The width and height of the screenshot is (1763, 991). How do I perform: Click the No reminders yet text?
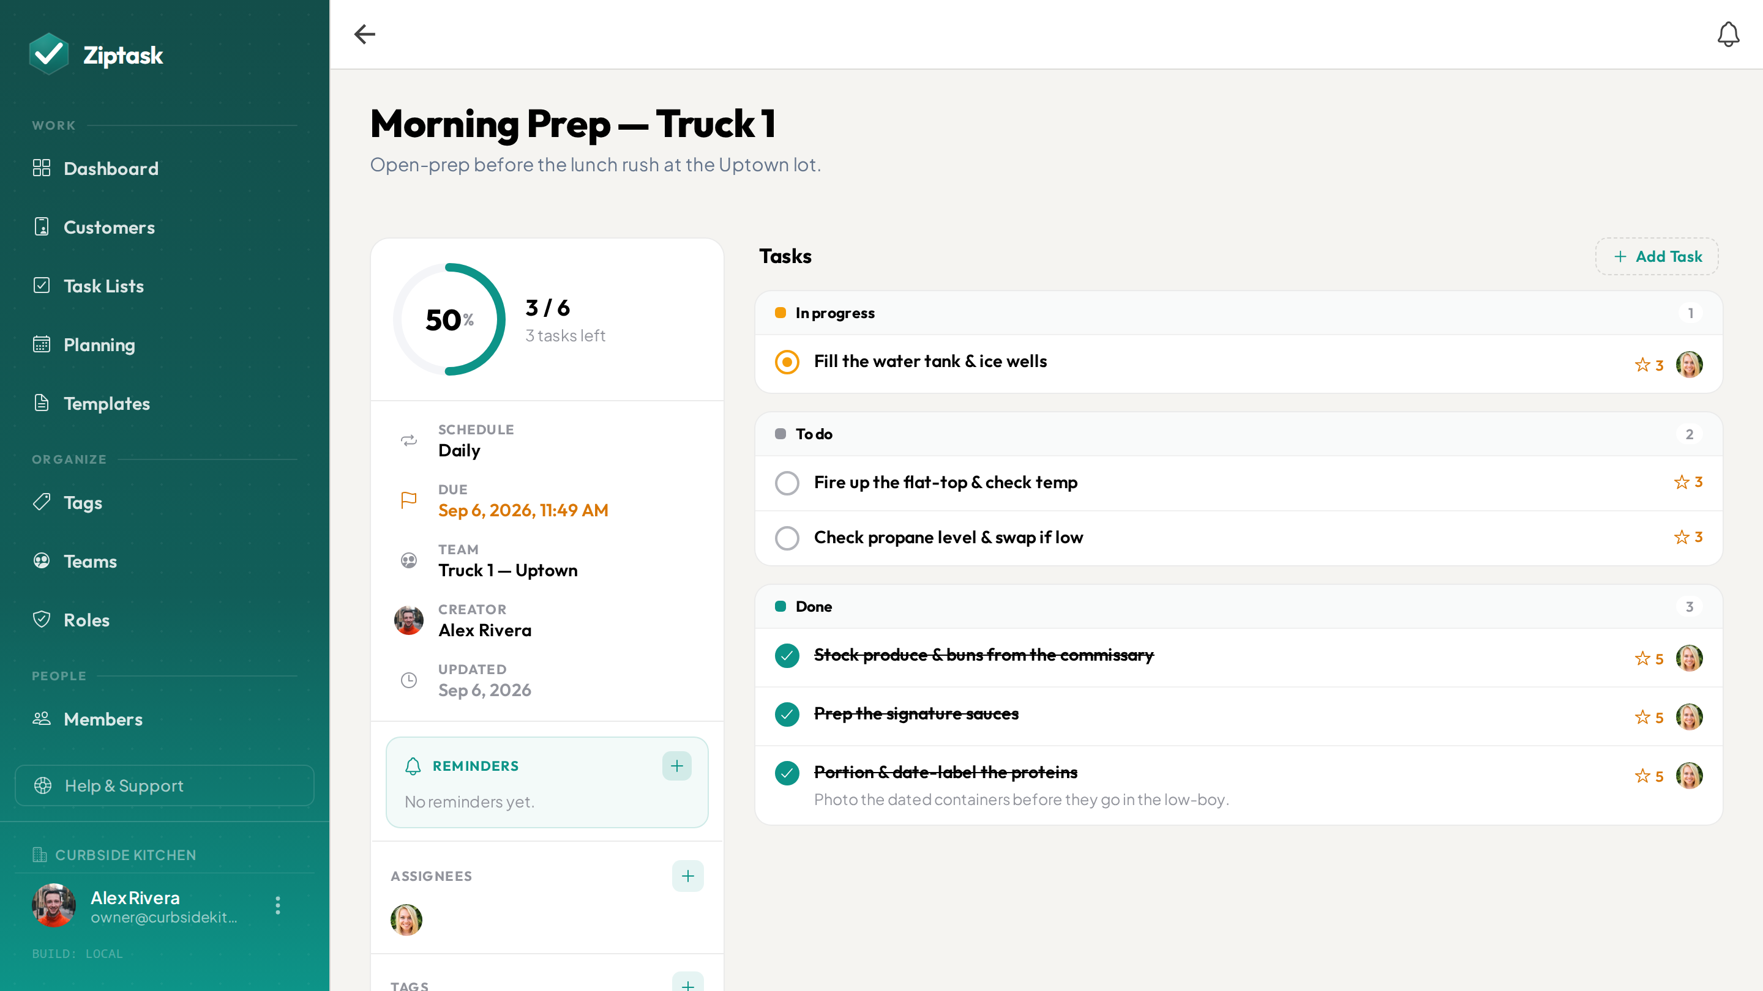(469, 801)
